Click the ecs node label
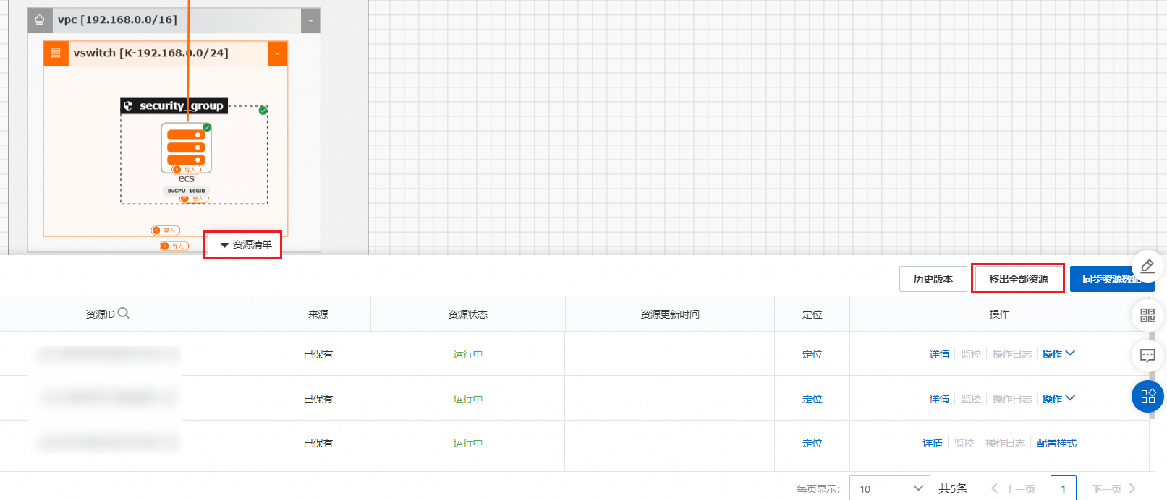 click(186, 178)
